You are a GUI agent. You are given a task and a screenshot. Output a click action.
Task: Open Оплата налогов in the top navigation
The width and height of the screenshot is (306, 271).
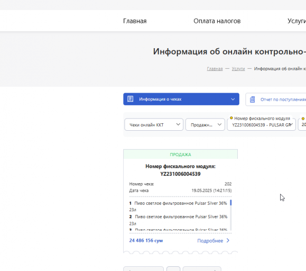click(x=217, y=21)
